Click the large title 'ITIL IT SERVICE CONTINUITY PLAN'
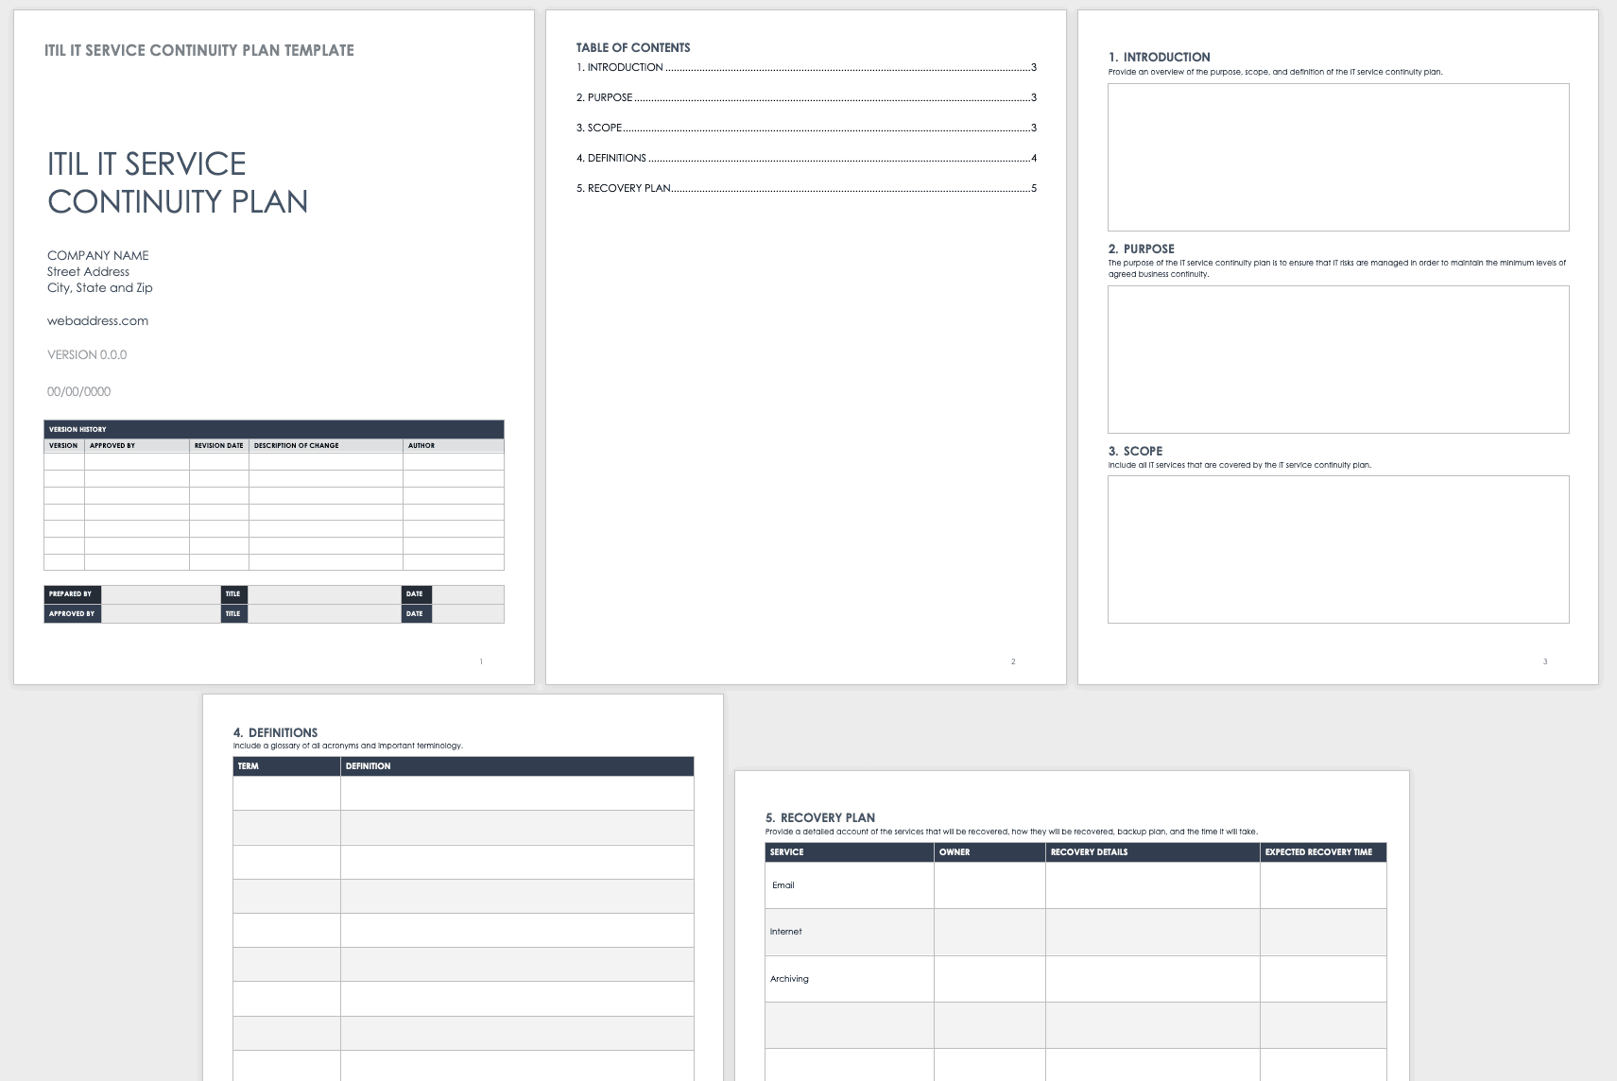 [178, 182]
